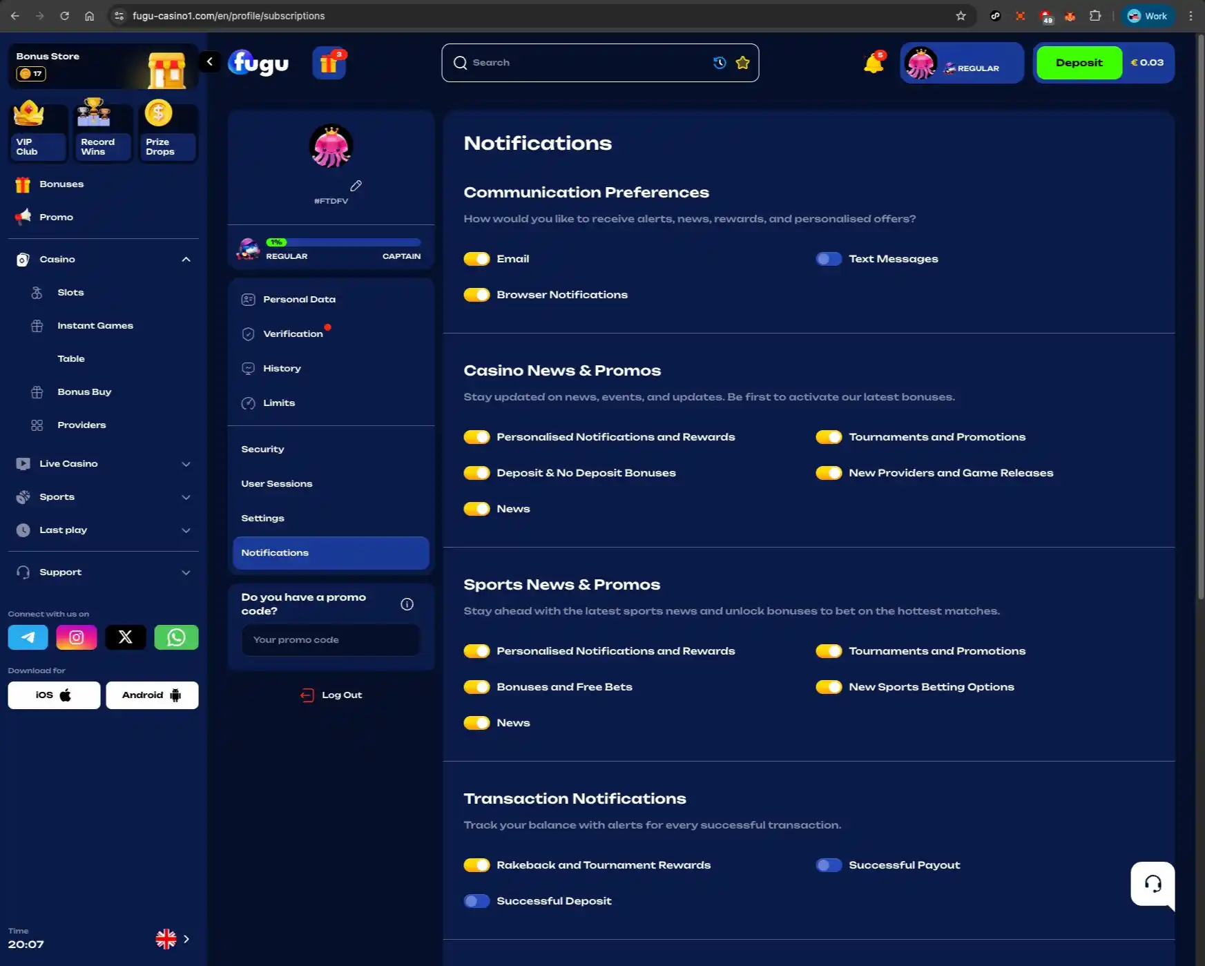The height and width of the screenshot is (966, 1205).
Task: Show favorites star in search bar
Action: point(742,63)
